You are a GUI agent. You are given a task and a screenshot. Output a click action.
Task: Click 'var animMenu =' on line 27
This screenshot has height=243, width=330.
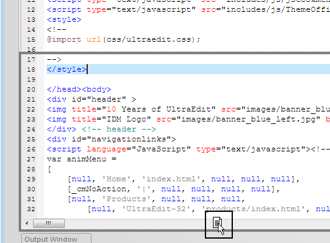[x=82, y=159]
